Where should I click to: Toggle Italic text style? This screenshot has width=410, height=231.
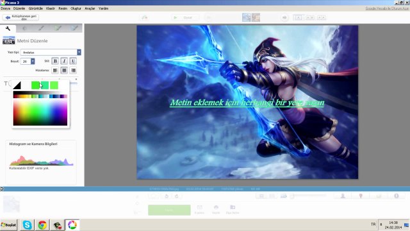[x=64, y=61]
